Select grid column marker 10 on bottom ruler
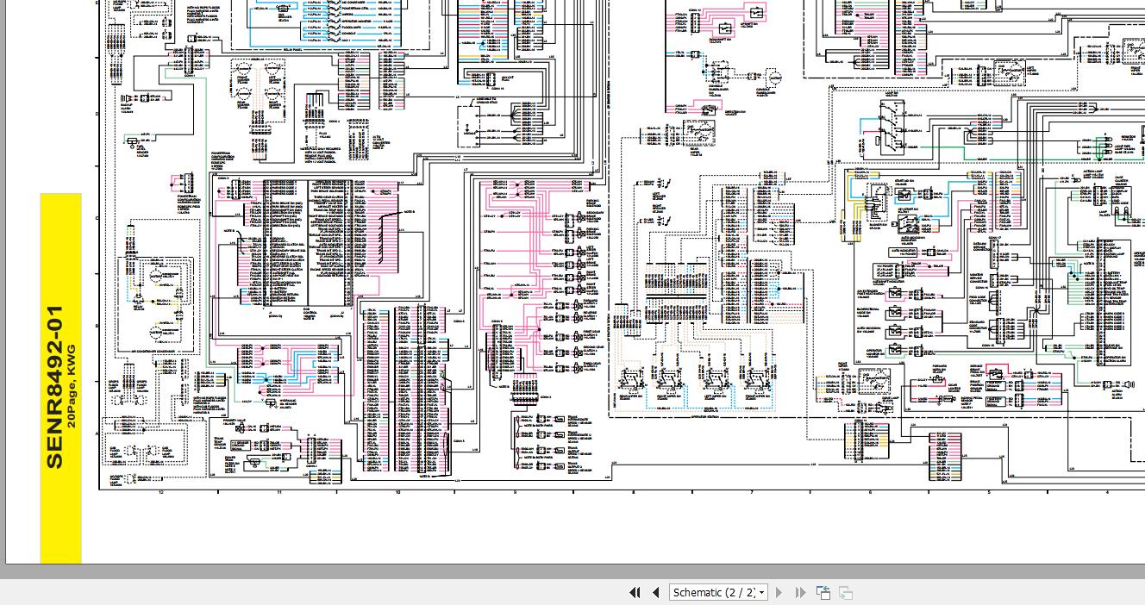Image resolution: width=1145 pixels, height=605 pixels. tap(397, 492)
